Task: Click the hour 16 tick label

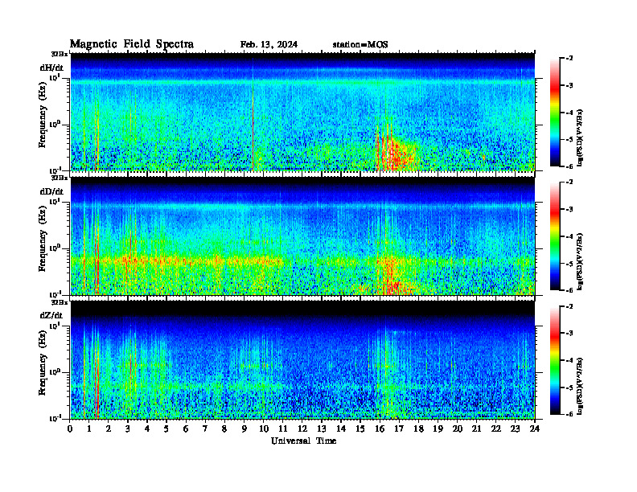Action: pyautogui.click(x=380, y=428)
